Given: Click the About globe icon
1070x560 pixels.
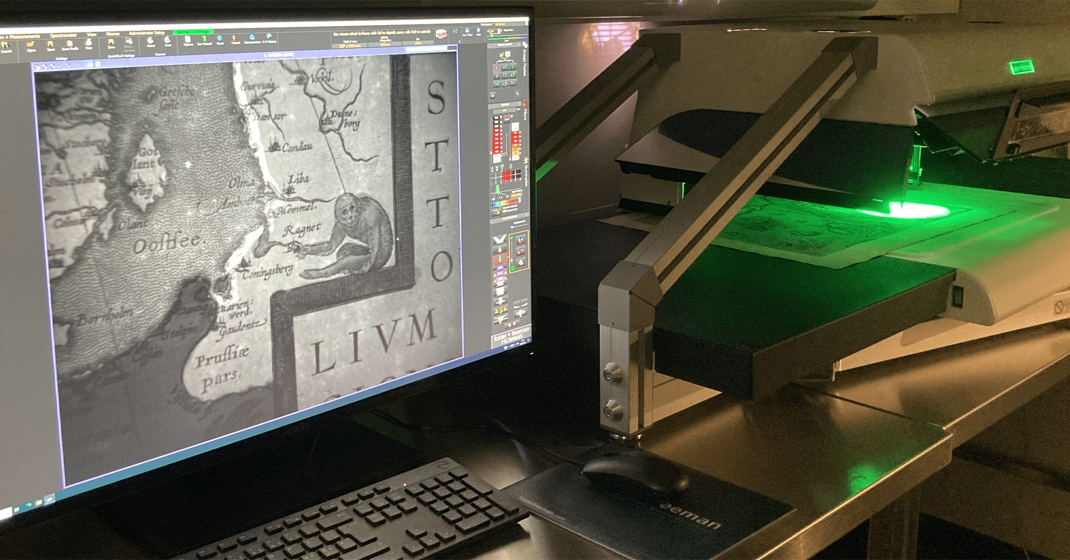Looking at the screenshot, I should 220,40.
